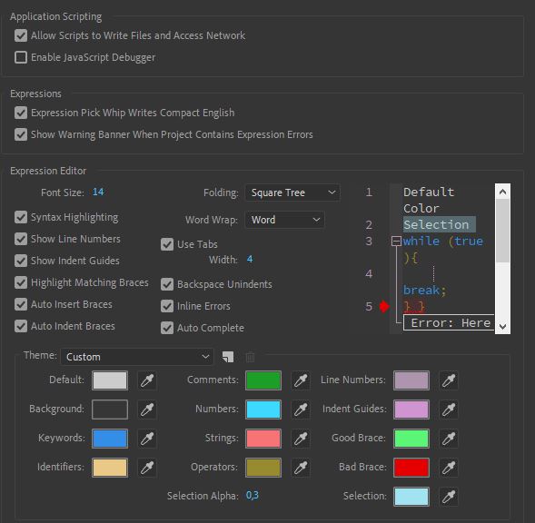Click the eyedropper next to Default color
The width and height of the screenshot is (535, 523).
(147, 380)
